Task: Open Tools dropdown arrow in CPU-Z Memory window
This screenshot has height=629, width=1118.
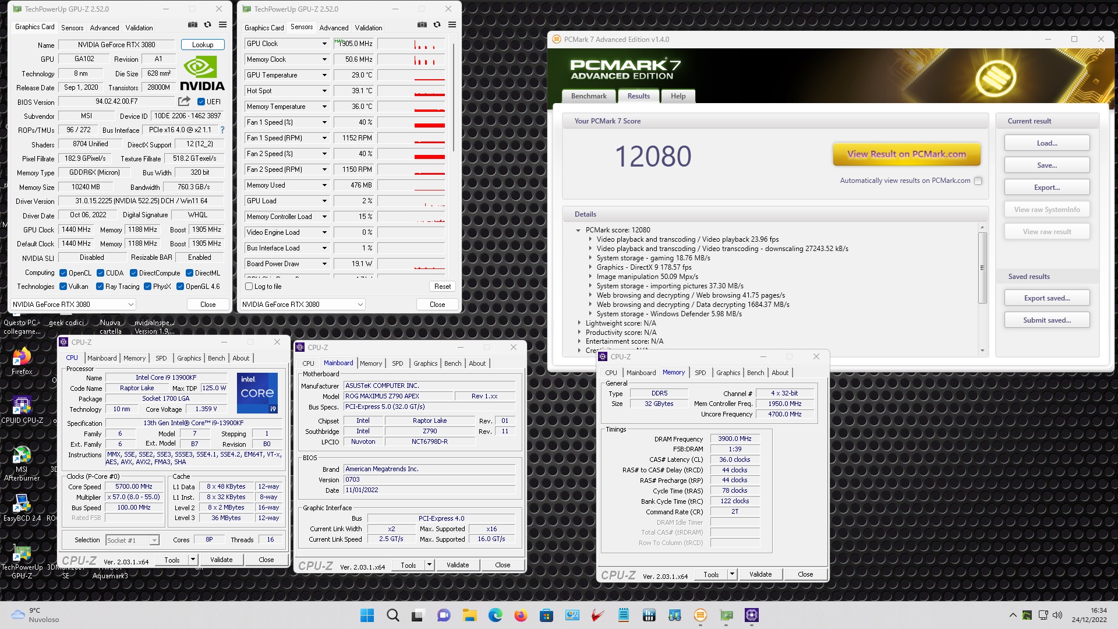Action: point(732,574)
